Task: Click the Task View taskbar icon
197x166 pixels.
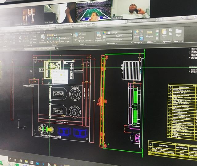Action: (15, 160)
